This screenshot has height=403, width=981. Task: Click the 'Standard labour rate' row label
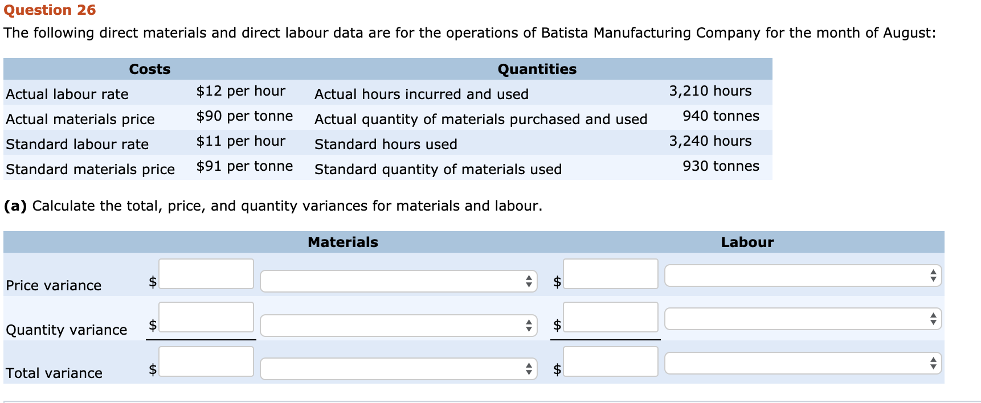(x=77, y=144)
